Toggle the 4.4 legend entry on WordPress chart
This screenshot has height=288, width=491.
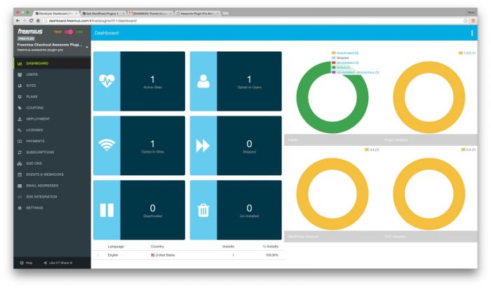pyautogui.click(x=372, y=150)
